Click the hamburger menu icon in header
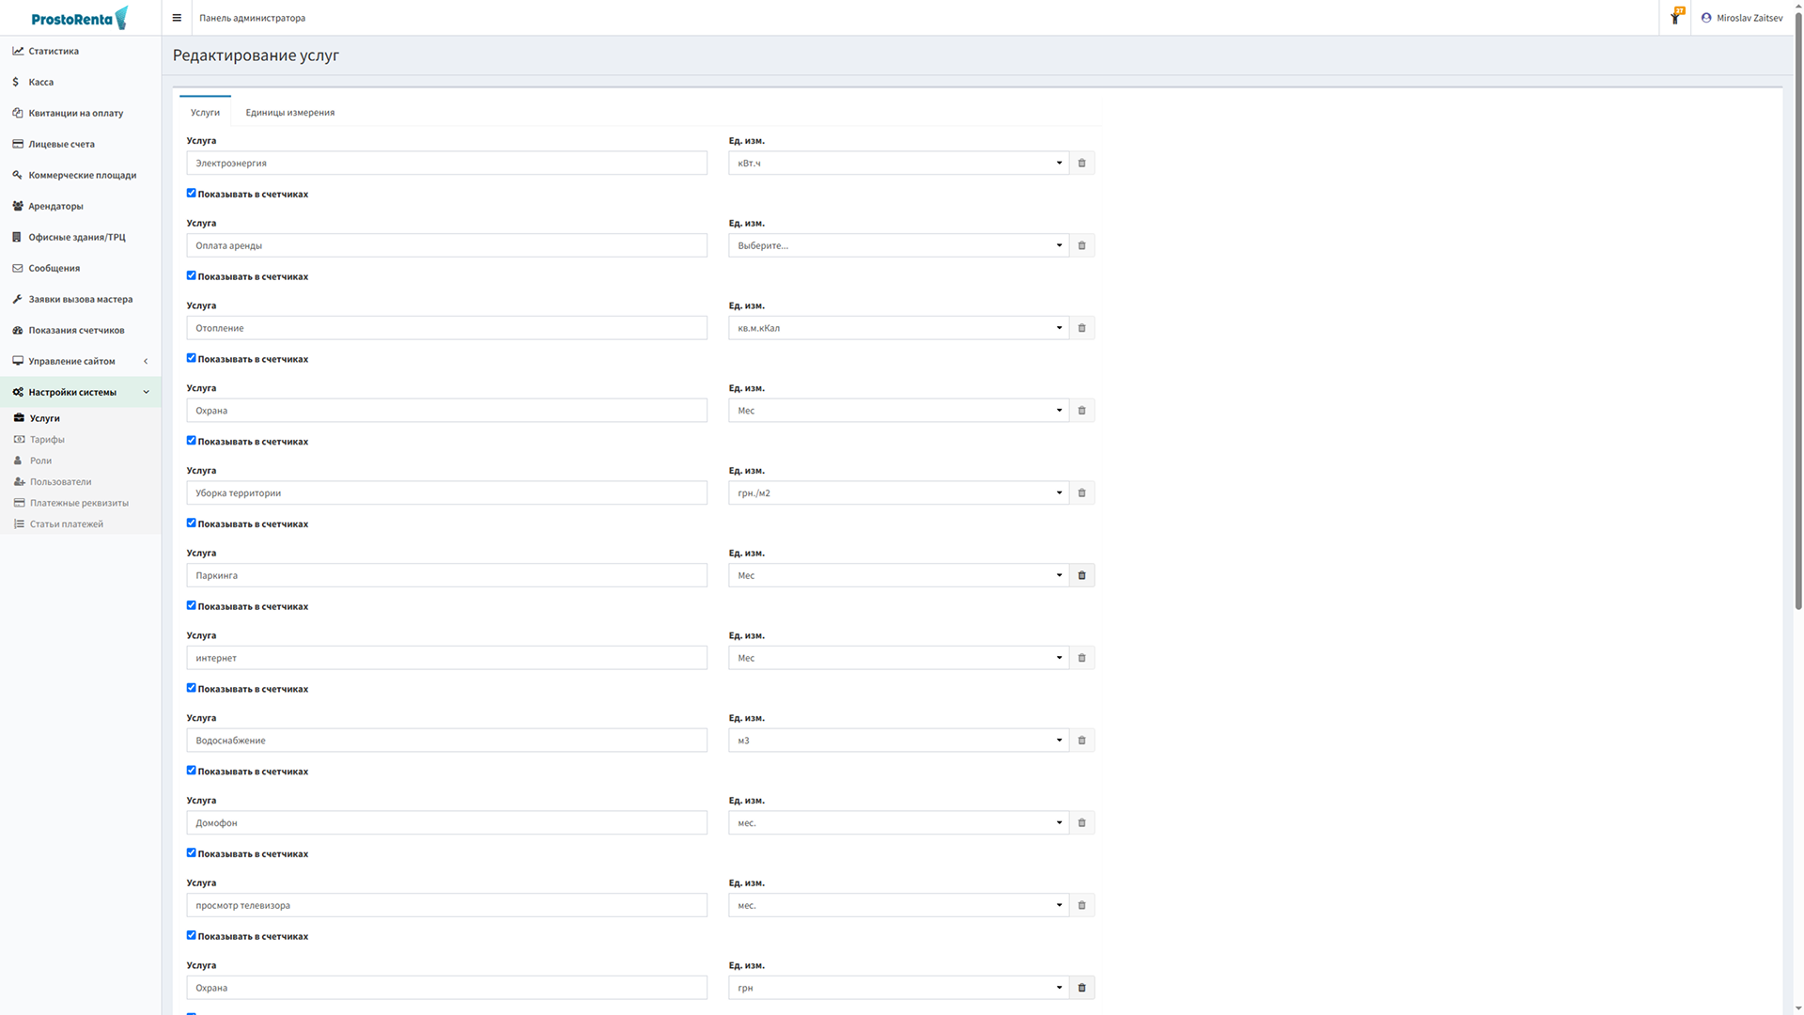Image resolution: width=1804 pixels, height=1015 pixels. coord(177,18)
